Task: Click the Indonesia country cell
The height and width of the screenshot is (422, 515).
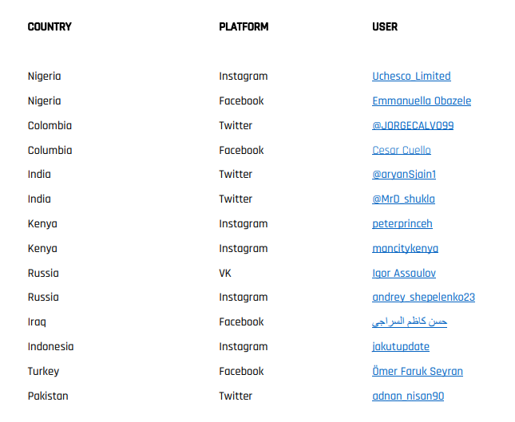Action: click(50, 346)
